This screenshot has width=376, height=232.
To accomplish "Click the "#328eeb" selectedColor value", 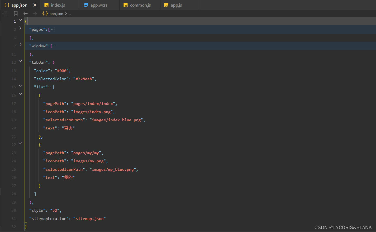I will point(84,79).
